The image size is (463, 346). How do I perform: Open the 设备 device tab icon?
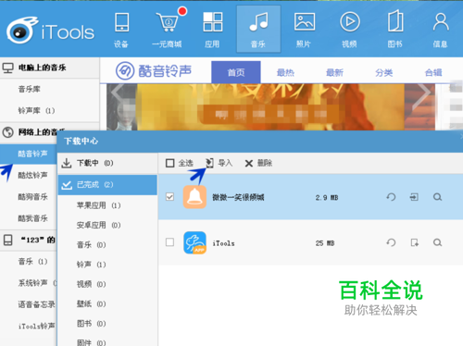click(x=121, y=22)
